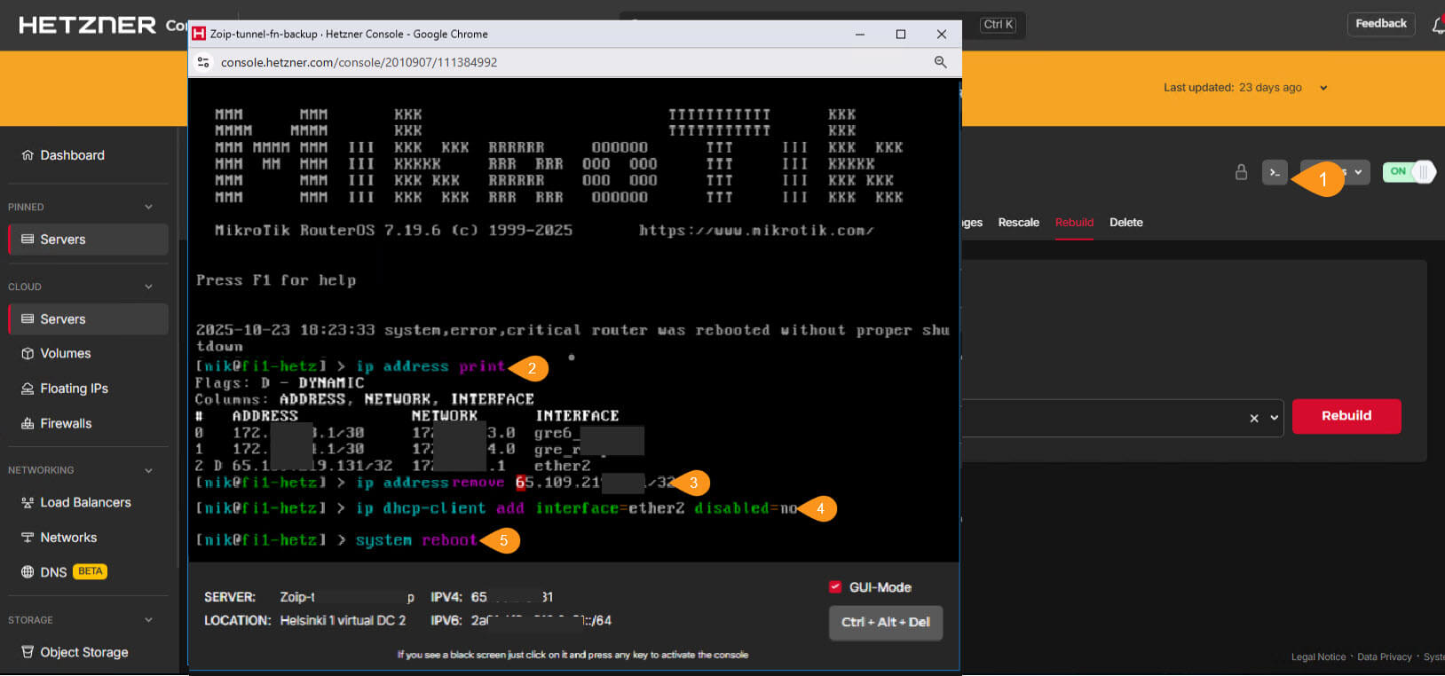1445x676 pixels.
Task: Click the Hetzner favicon in popup title bar
Action: [x=199, y=34]
